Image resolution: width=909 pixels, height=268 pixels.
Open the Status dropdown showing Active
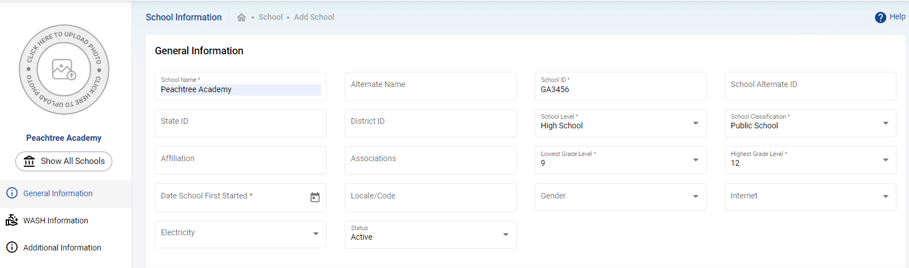click(430, 234)
